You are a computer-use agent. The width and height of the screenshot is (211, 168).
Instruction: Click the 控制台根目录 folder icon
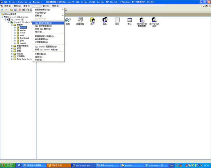[x=2, y=14]
